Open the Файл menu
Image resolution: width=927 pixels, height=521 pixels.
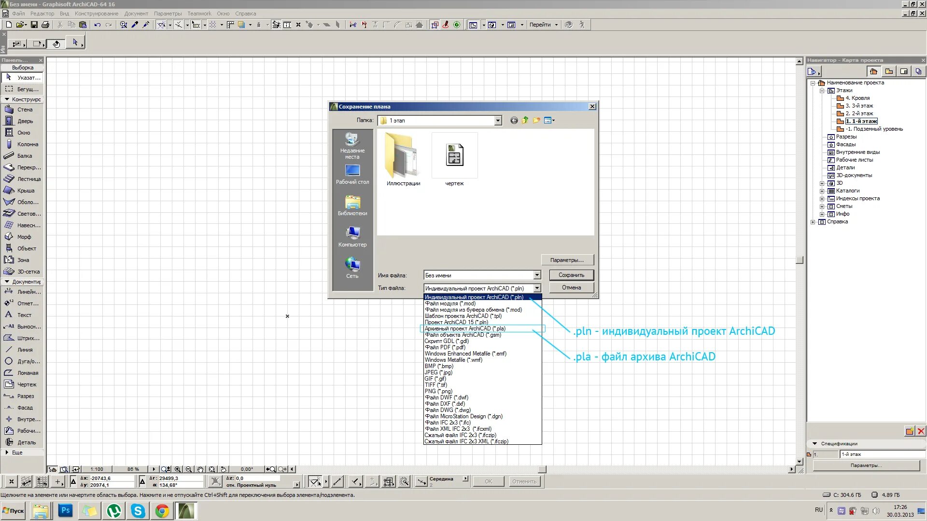(x=18, y=14)
